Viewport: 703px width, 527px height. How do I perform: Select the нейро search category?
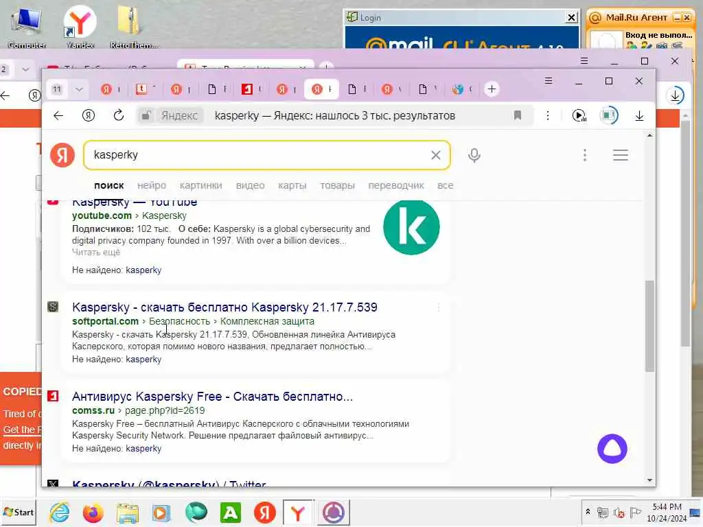click(x=152, y=185)
